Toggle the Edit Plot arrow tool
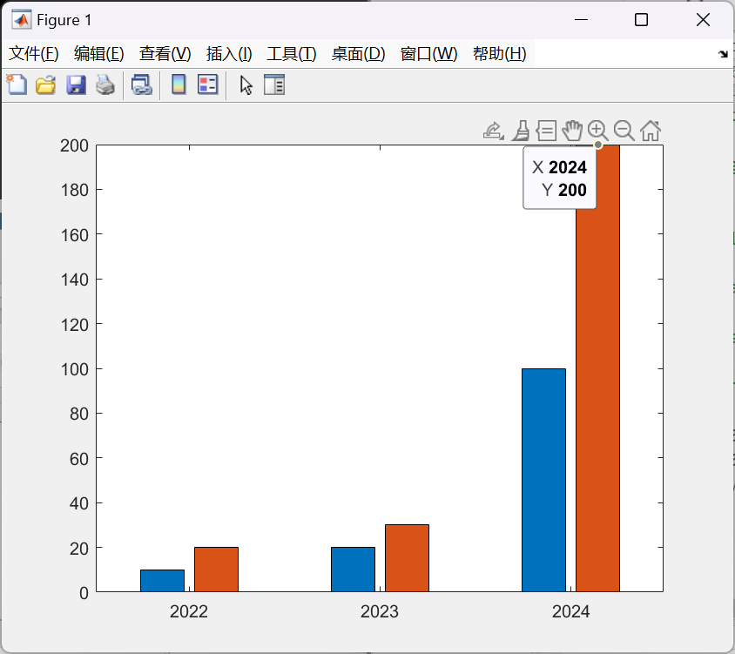The image size is (735, 654). tap(246, 85)
